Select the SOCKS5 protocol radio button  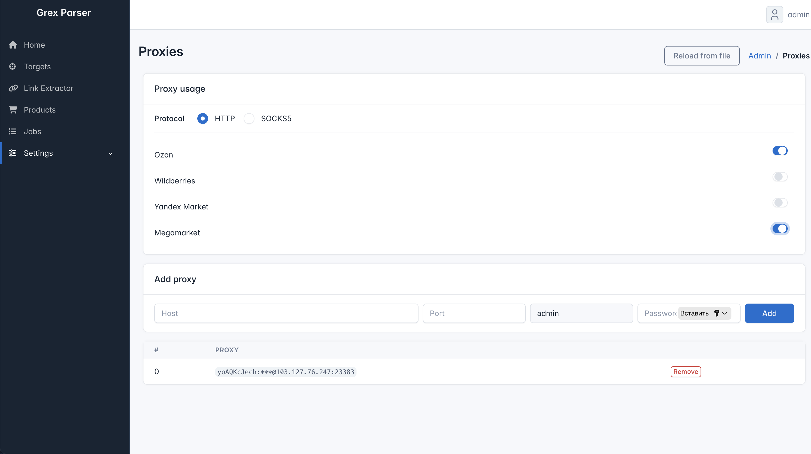pos(249,118)
